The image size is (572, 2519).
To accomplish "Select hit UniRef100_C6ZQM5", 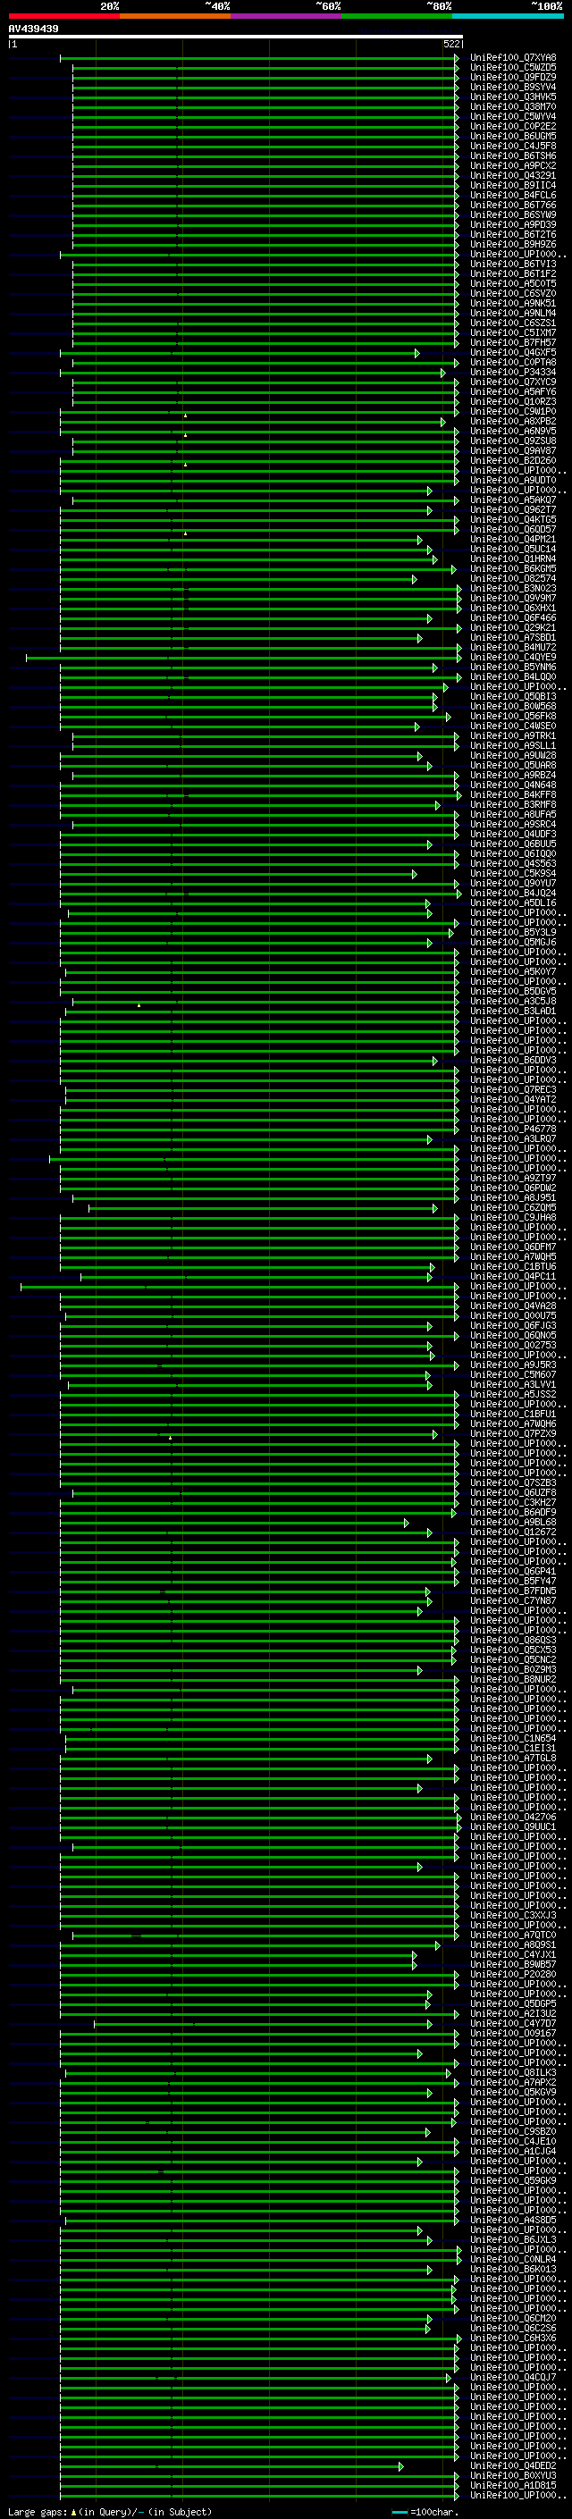I will coord(513,1208).
